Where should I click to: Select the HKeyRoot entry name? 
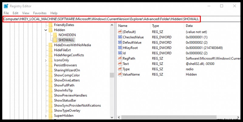pos(130,48)
